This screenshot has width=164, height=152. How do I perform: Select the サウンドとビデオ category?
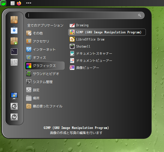click(x=45, y=74)
